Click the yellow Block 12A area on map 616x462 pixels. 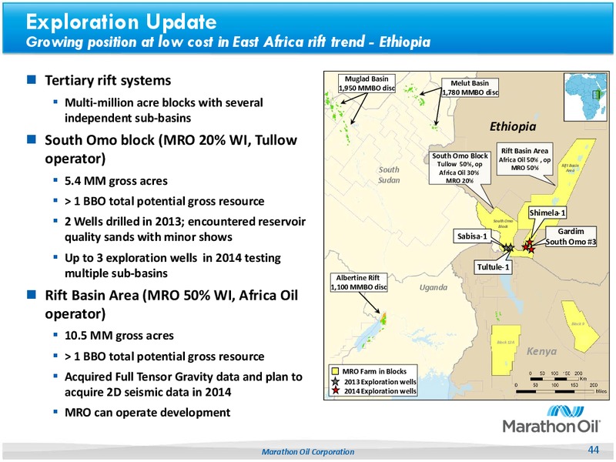pyautogui.click(x=505, y=350)
